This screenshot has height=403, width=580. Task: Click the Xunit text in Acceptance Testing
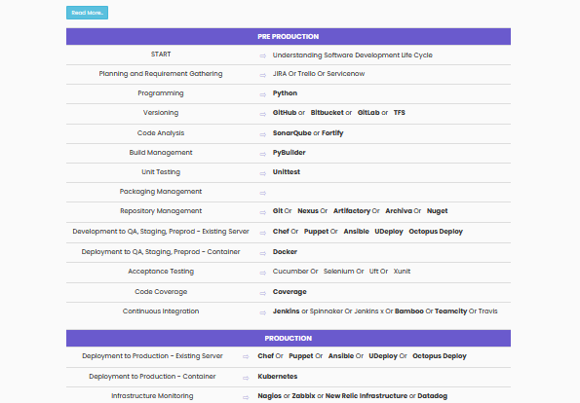tap(402, 272)
